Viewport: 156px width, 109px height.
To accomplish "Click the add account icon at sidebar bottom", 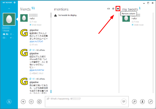I will pos(9,102).
